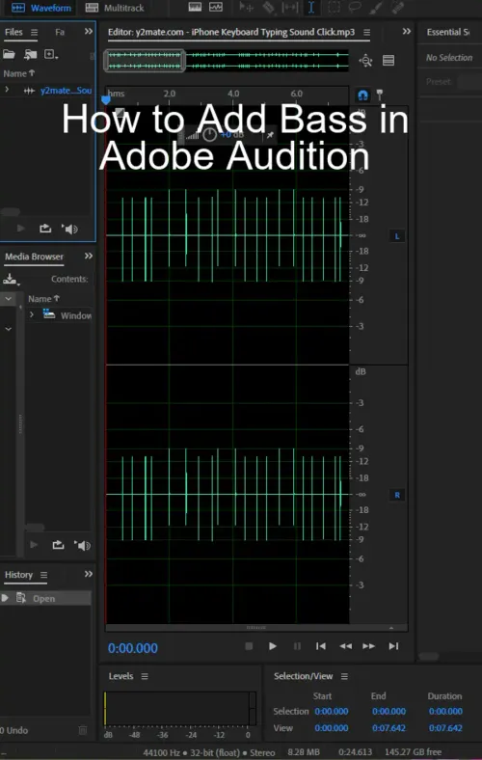Toggle auto-play in the Files panel
The width and height of the screenshot is (482, 760).
(69, 229)
